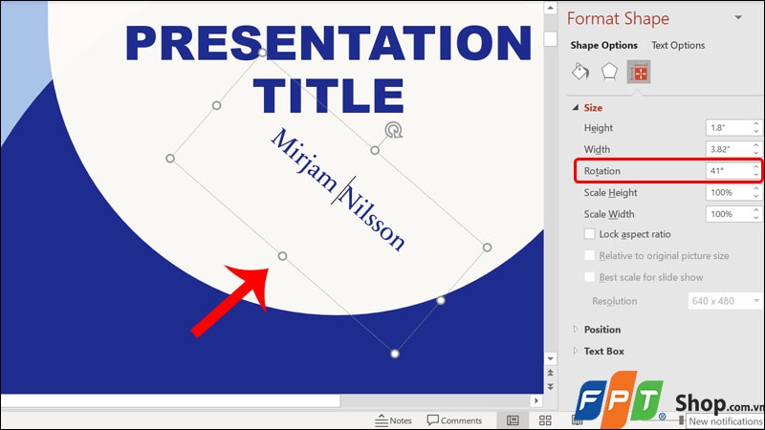
Task: Click the vertical scrollbar up arrow
Action: tap(551, 8)
